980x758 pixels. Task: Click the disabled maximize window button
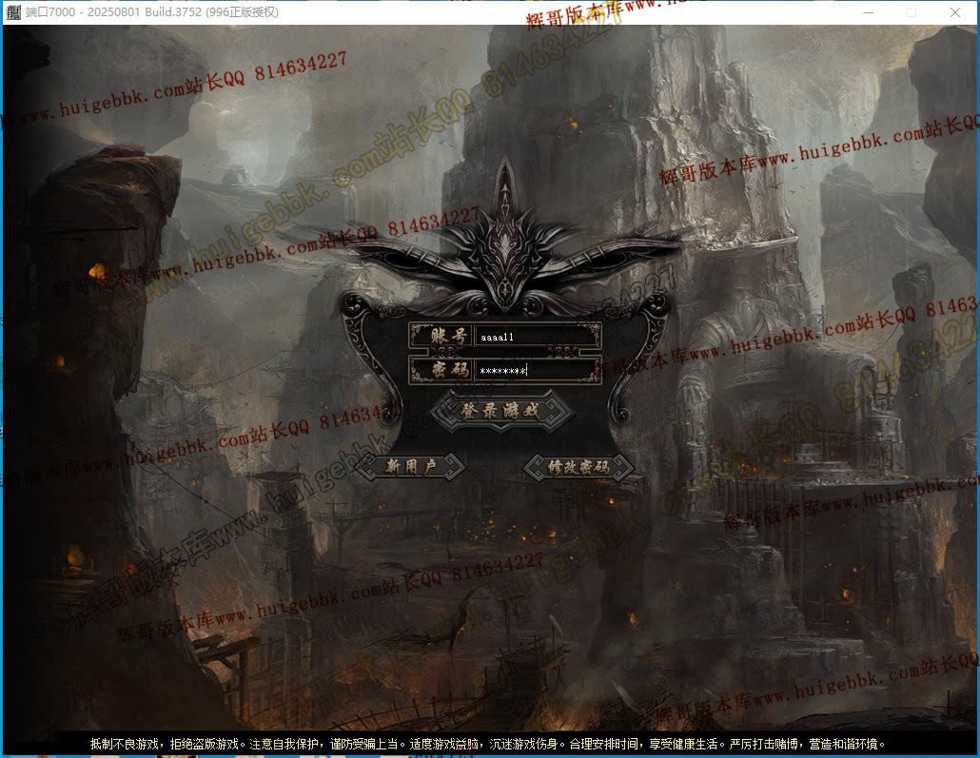pyautogui.click(x=911, y=12)
